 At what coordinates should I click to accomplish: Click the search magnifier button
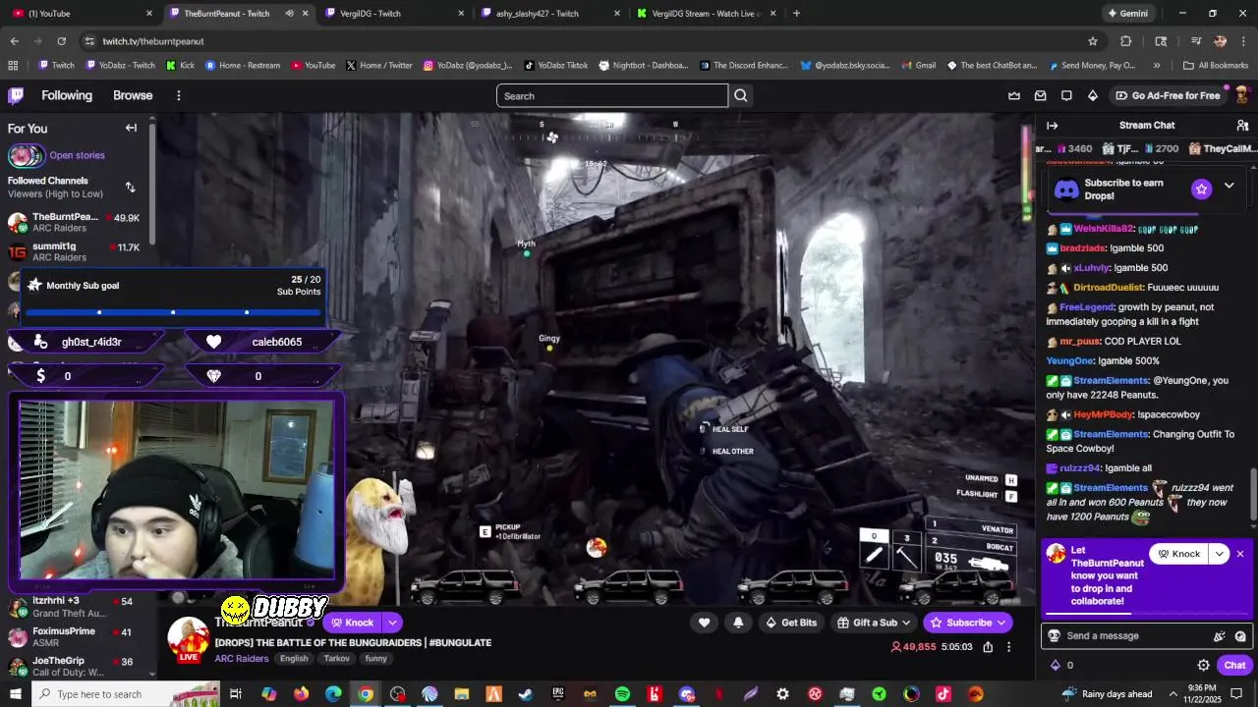pyautogui.click(x=741, y=95)
